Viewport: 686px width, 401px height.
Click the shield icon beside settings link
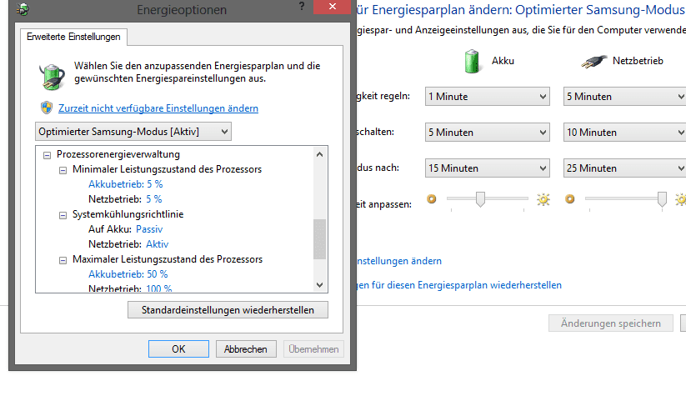click(x=47, y=108)
